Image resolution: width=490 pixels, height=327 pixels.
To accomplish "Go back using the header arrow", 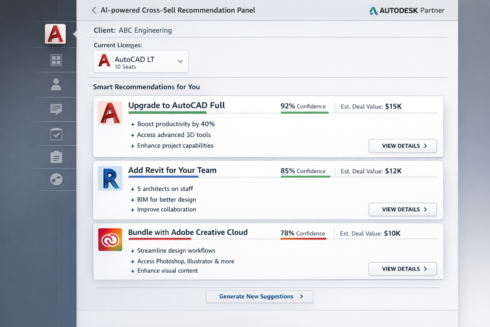I will tap(94, 10).
